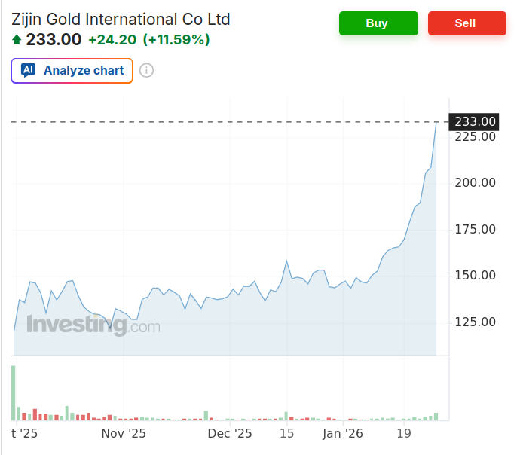Screen dimensions: 517x455
Task: Click the mid-December price spike peak
Action: [x=286, y=261]
